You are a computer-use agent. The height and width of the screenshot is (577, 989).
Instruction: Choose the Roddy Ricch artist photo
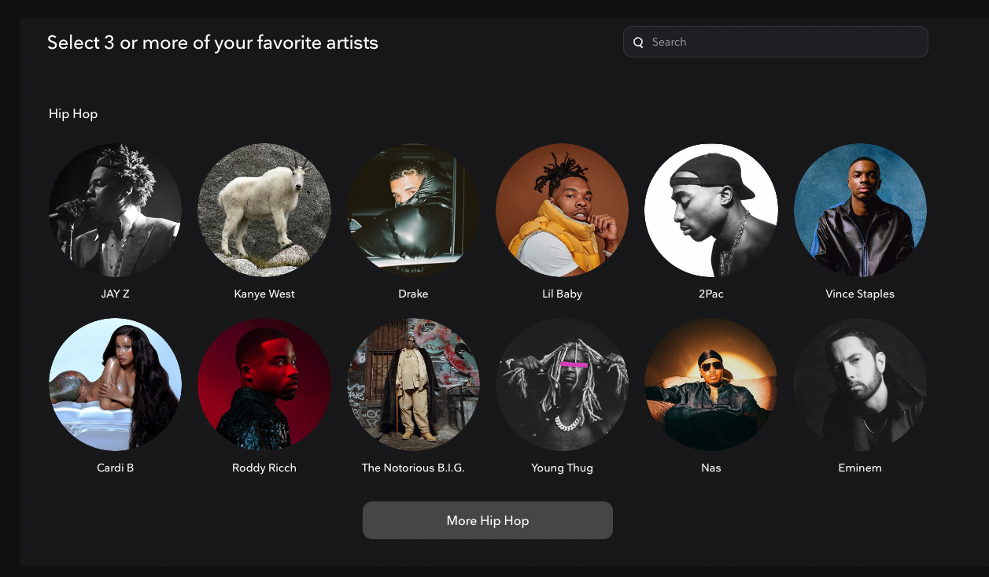(x=264, y=384)
